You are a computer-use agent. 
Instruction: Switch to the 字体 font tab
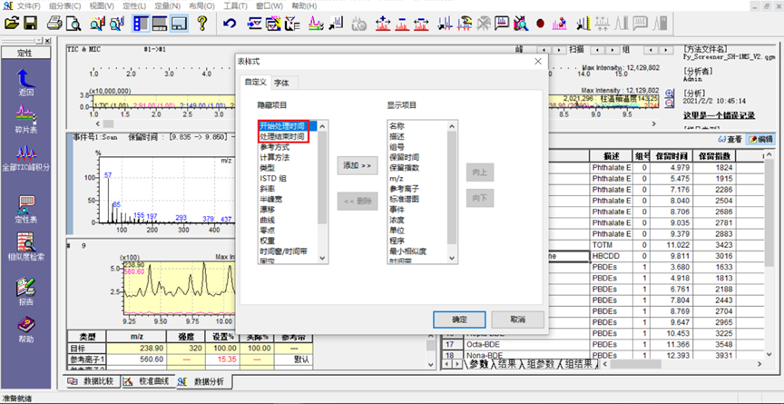[x=281, y=83]
